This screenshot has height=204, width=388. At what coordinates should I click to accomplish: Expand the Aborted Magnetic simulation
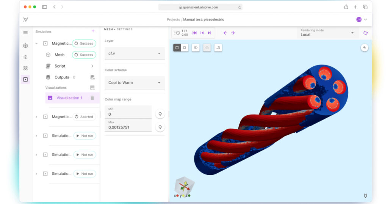[x=36, y=117]
